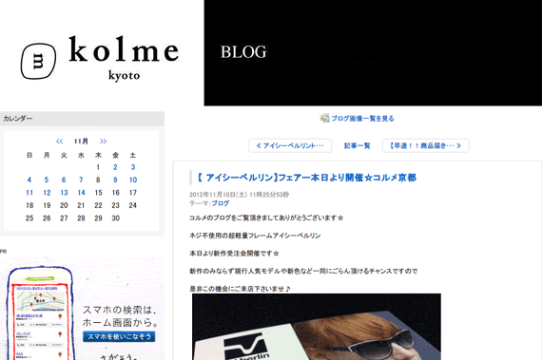Open the ブログ theme link

click(x=221, y=203)
